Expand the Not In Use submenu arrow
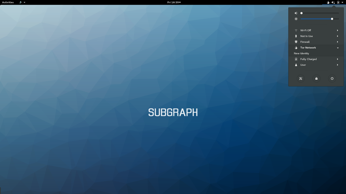 tap(338, 36)
